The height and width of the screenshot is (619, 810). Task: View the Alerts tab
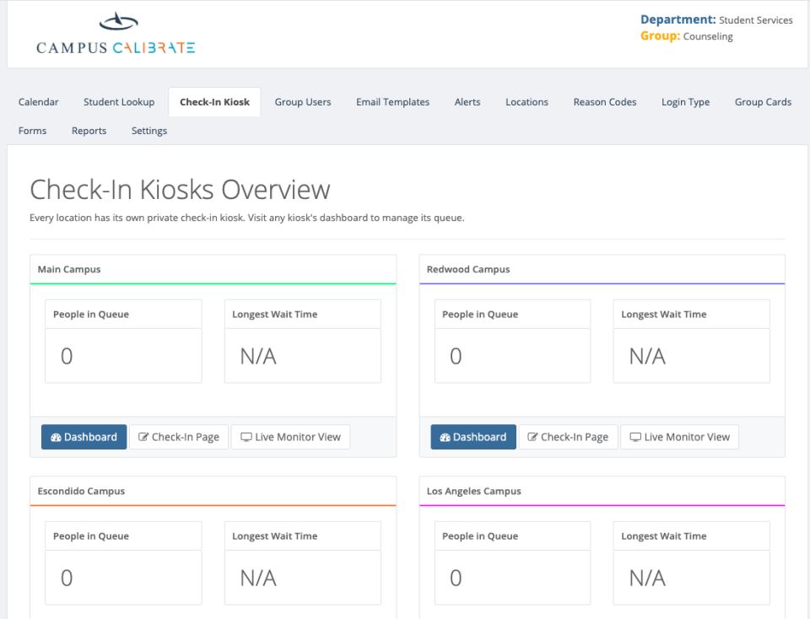[x=467, y=102]
